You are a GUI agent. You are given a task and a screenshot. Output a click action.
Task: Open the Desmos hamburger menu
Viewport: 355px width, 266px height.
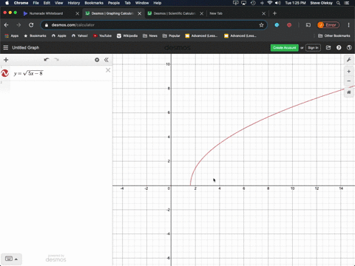tap(6, 47)
